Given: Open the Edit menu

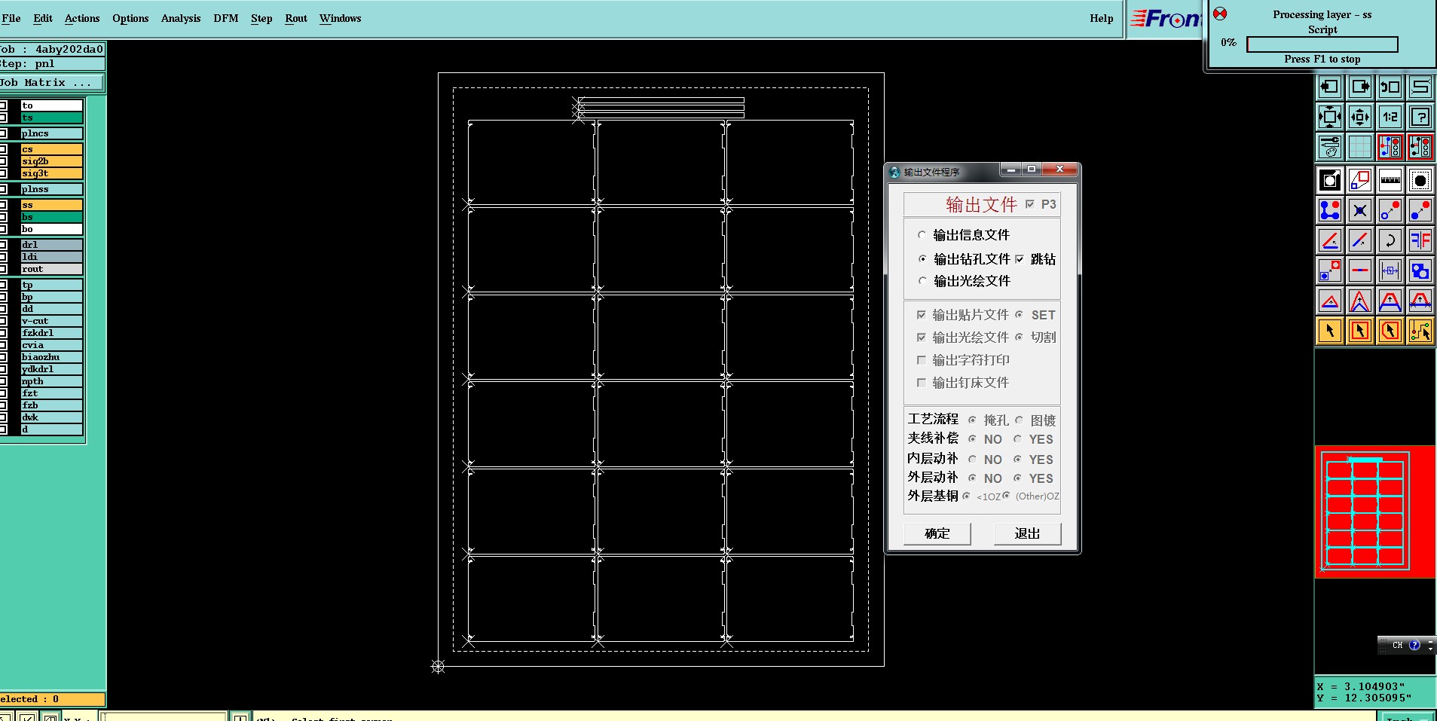Looking at the screenshot, I should 43,18.
